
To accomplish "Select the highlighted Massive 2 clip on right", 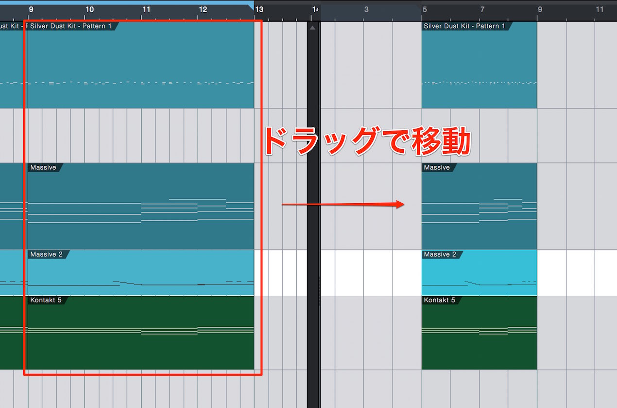I will coord(479,272).
